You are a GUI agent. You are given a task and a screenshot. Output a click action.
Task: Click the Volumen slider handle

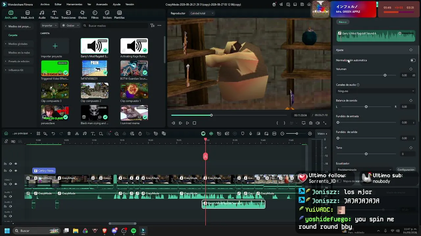pos(385,75)
